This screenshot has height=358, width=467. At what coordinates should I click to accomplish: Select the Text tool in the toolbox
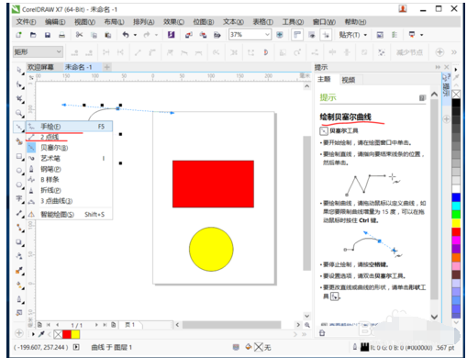pyautogui.click(x=20, y=199)
